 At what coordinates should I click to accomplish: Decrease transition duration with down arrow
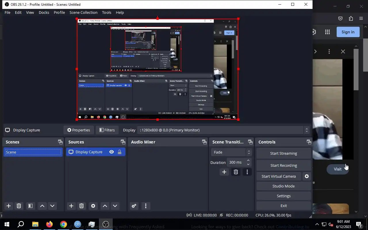[x=248, y=164]
